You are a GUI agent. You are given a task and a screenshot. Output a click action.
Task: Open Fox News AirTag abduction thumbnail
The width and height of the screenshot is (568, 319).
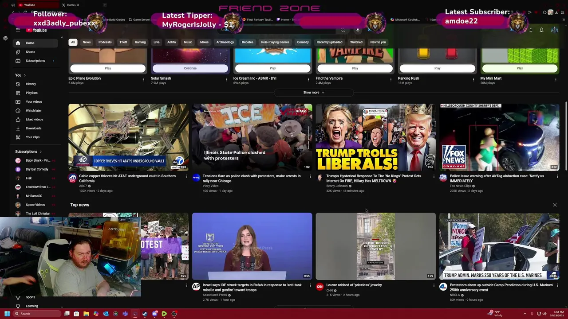click(x=499, y=137)
